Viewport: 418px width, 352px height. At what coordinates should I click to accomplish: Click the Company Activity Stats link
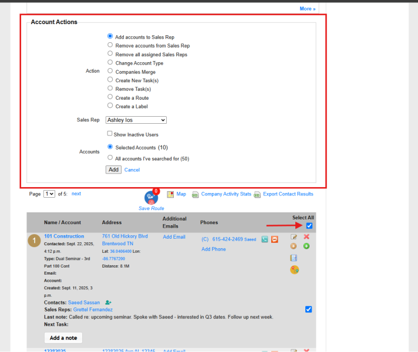click(x=226, y=194)
